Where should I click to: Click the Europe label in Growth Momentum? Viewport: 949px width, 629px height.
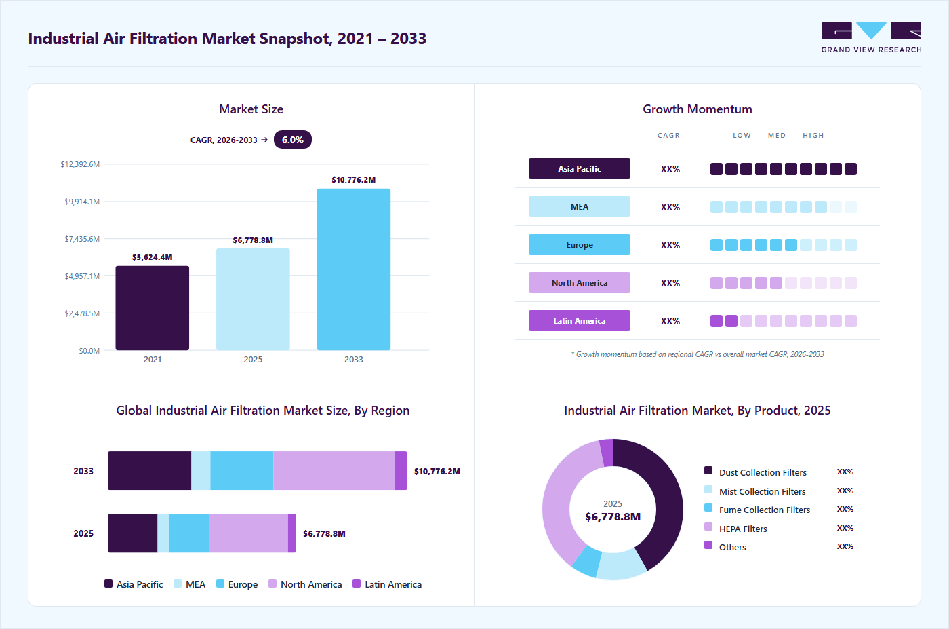[x=580, y=245]
